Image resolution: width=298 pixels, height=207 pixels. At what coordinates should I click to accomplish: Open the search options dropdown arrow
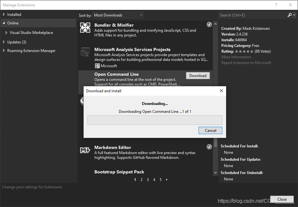coord(294,15)
